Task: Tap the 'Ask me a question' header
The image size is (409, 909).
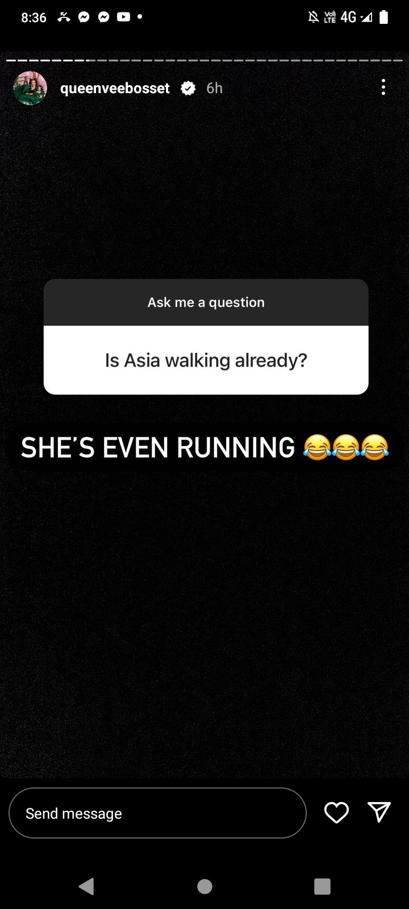Action: pos(206,302)
